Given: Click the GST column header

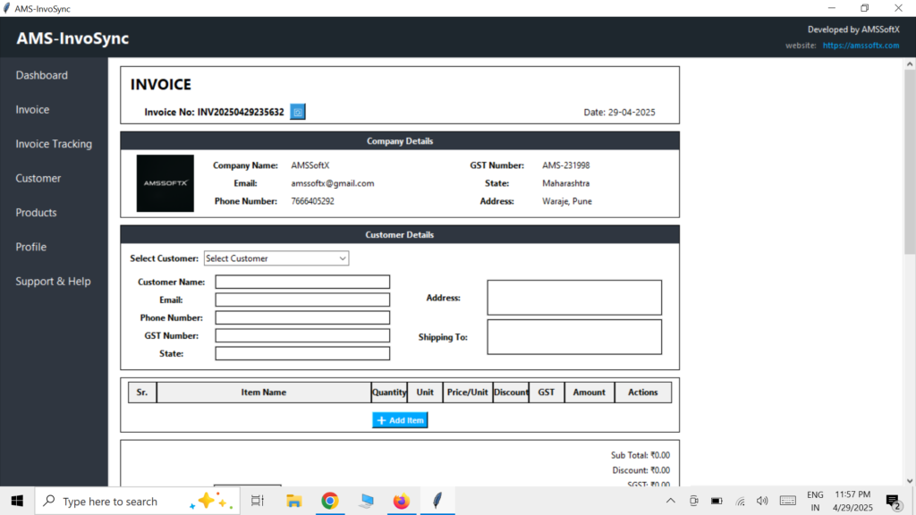Looking at the screenshot, I should click(x=547, y=393).
